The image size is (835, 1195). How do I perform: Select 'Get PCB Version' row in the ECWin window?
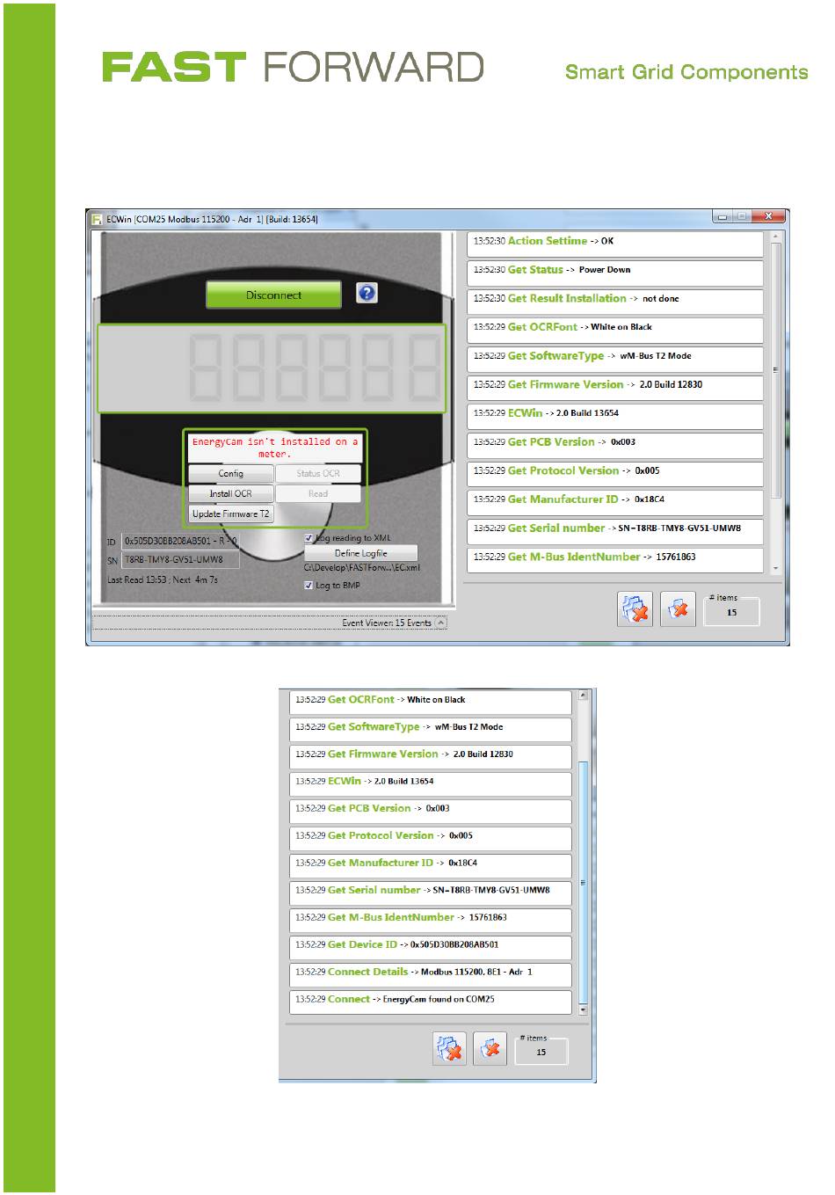[x=614, y=445]
